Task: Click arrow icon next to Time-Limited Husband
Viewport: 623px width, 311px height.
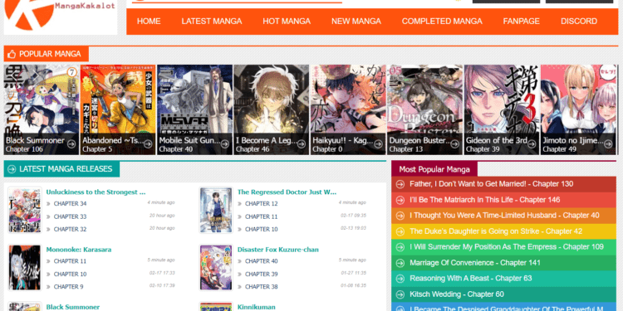Action: (x=400, y=216)
